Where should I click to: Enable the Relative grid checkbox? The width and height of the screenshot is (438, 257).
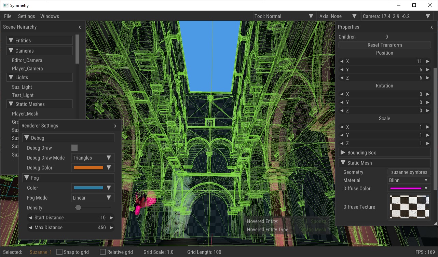click(103, 252)
